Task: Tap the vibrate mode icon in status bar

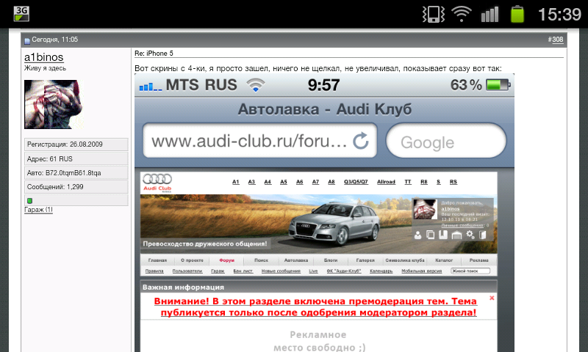Action: click(433, 15)
